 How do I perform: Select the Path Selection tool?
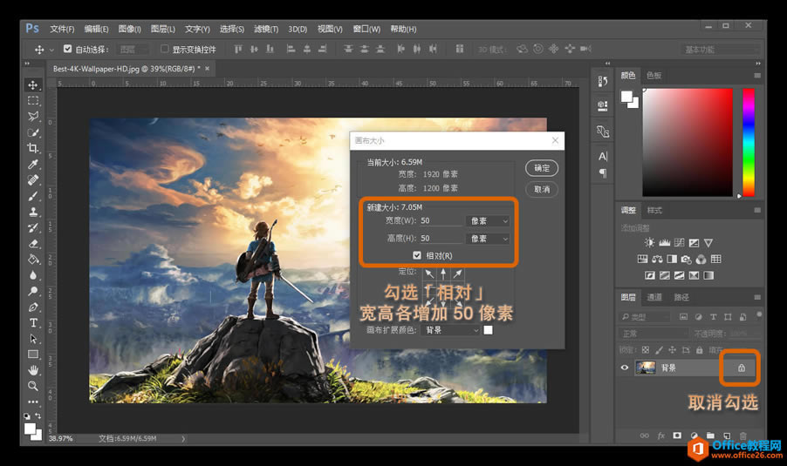coord(33,339)
